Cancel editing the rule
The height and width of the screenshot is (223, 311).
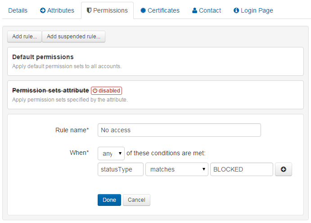pos(136,200)
